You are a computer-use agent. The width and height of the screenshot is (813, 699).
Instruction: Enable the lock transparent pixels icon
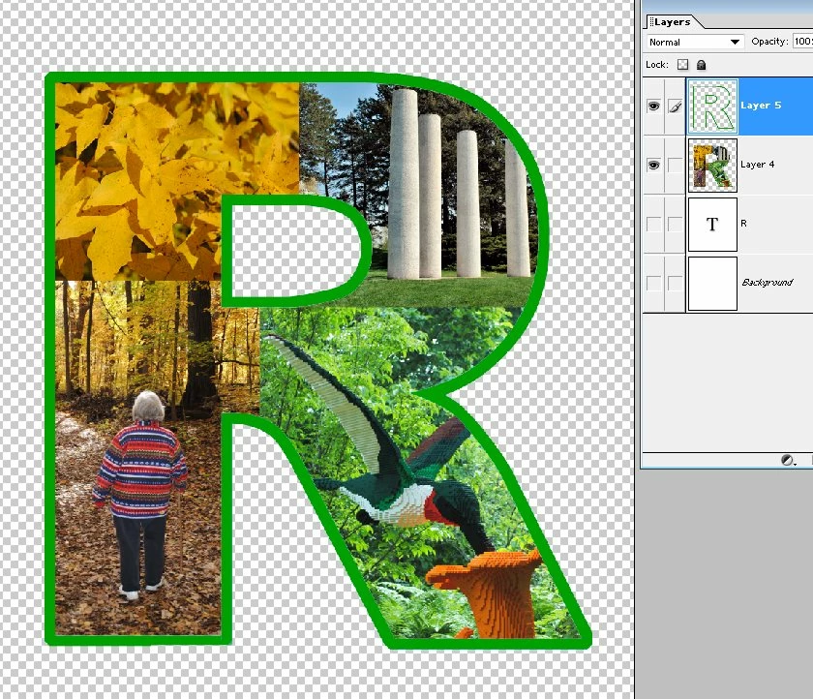point(683,65)
